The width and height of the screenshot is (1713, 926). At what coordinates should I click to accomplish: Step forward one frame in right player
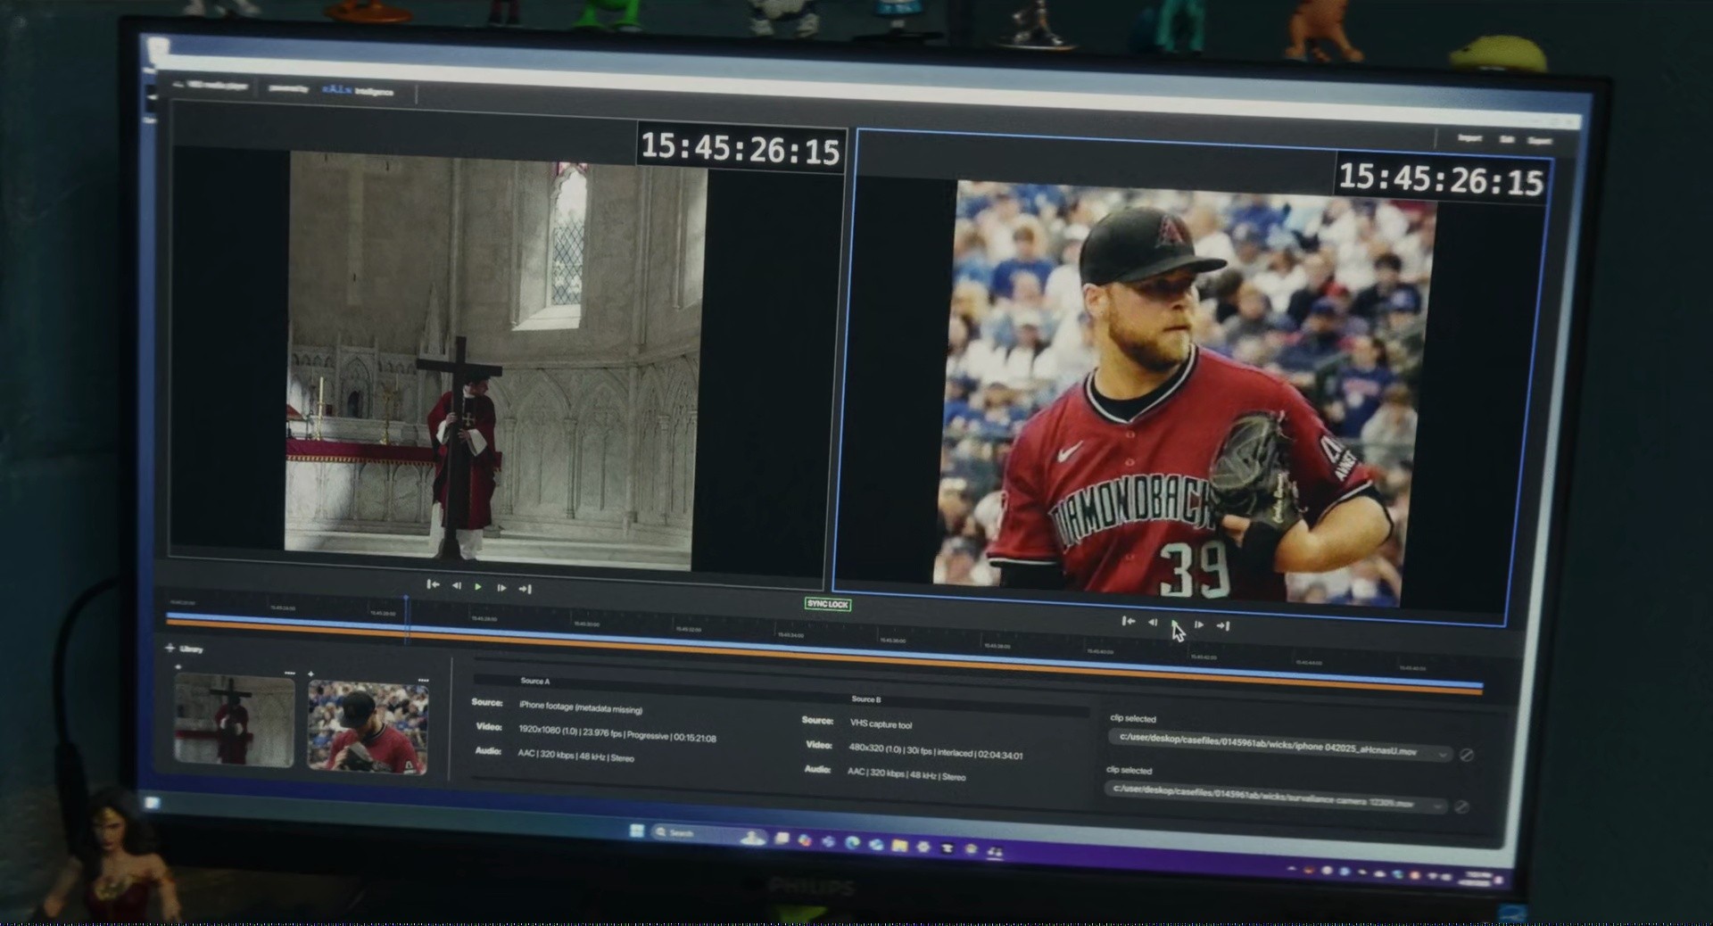pyautogui.click(x=1199, y=624)
